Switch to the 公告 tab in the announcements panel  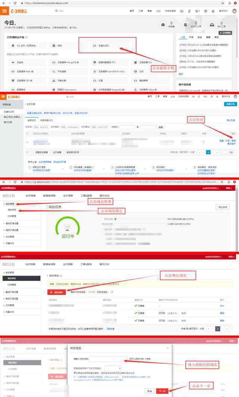pos(183,37)
